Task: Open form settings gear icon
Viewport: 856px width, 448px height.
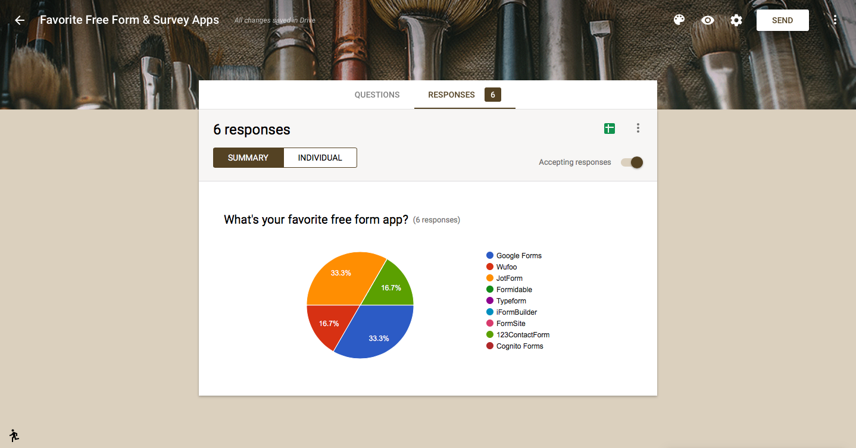Action: pos(736,20)
